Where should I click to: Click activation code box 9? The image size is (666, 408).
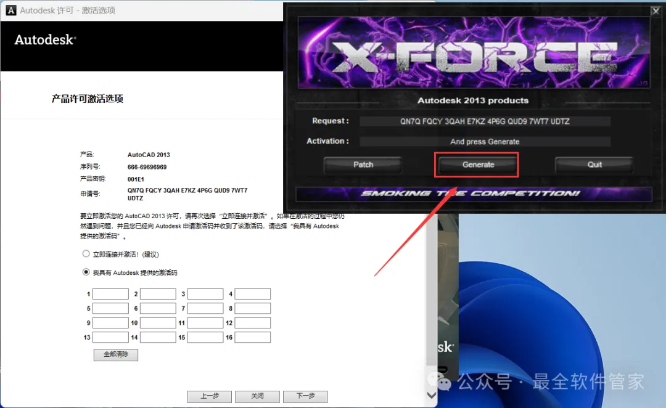[110, 323]
